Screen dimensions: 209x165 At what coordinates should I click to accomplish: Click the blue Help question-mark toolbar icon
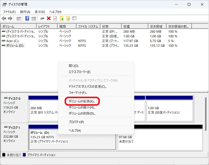(x=27, y=19)
